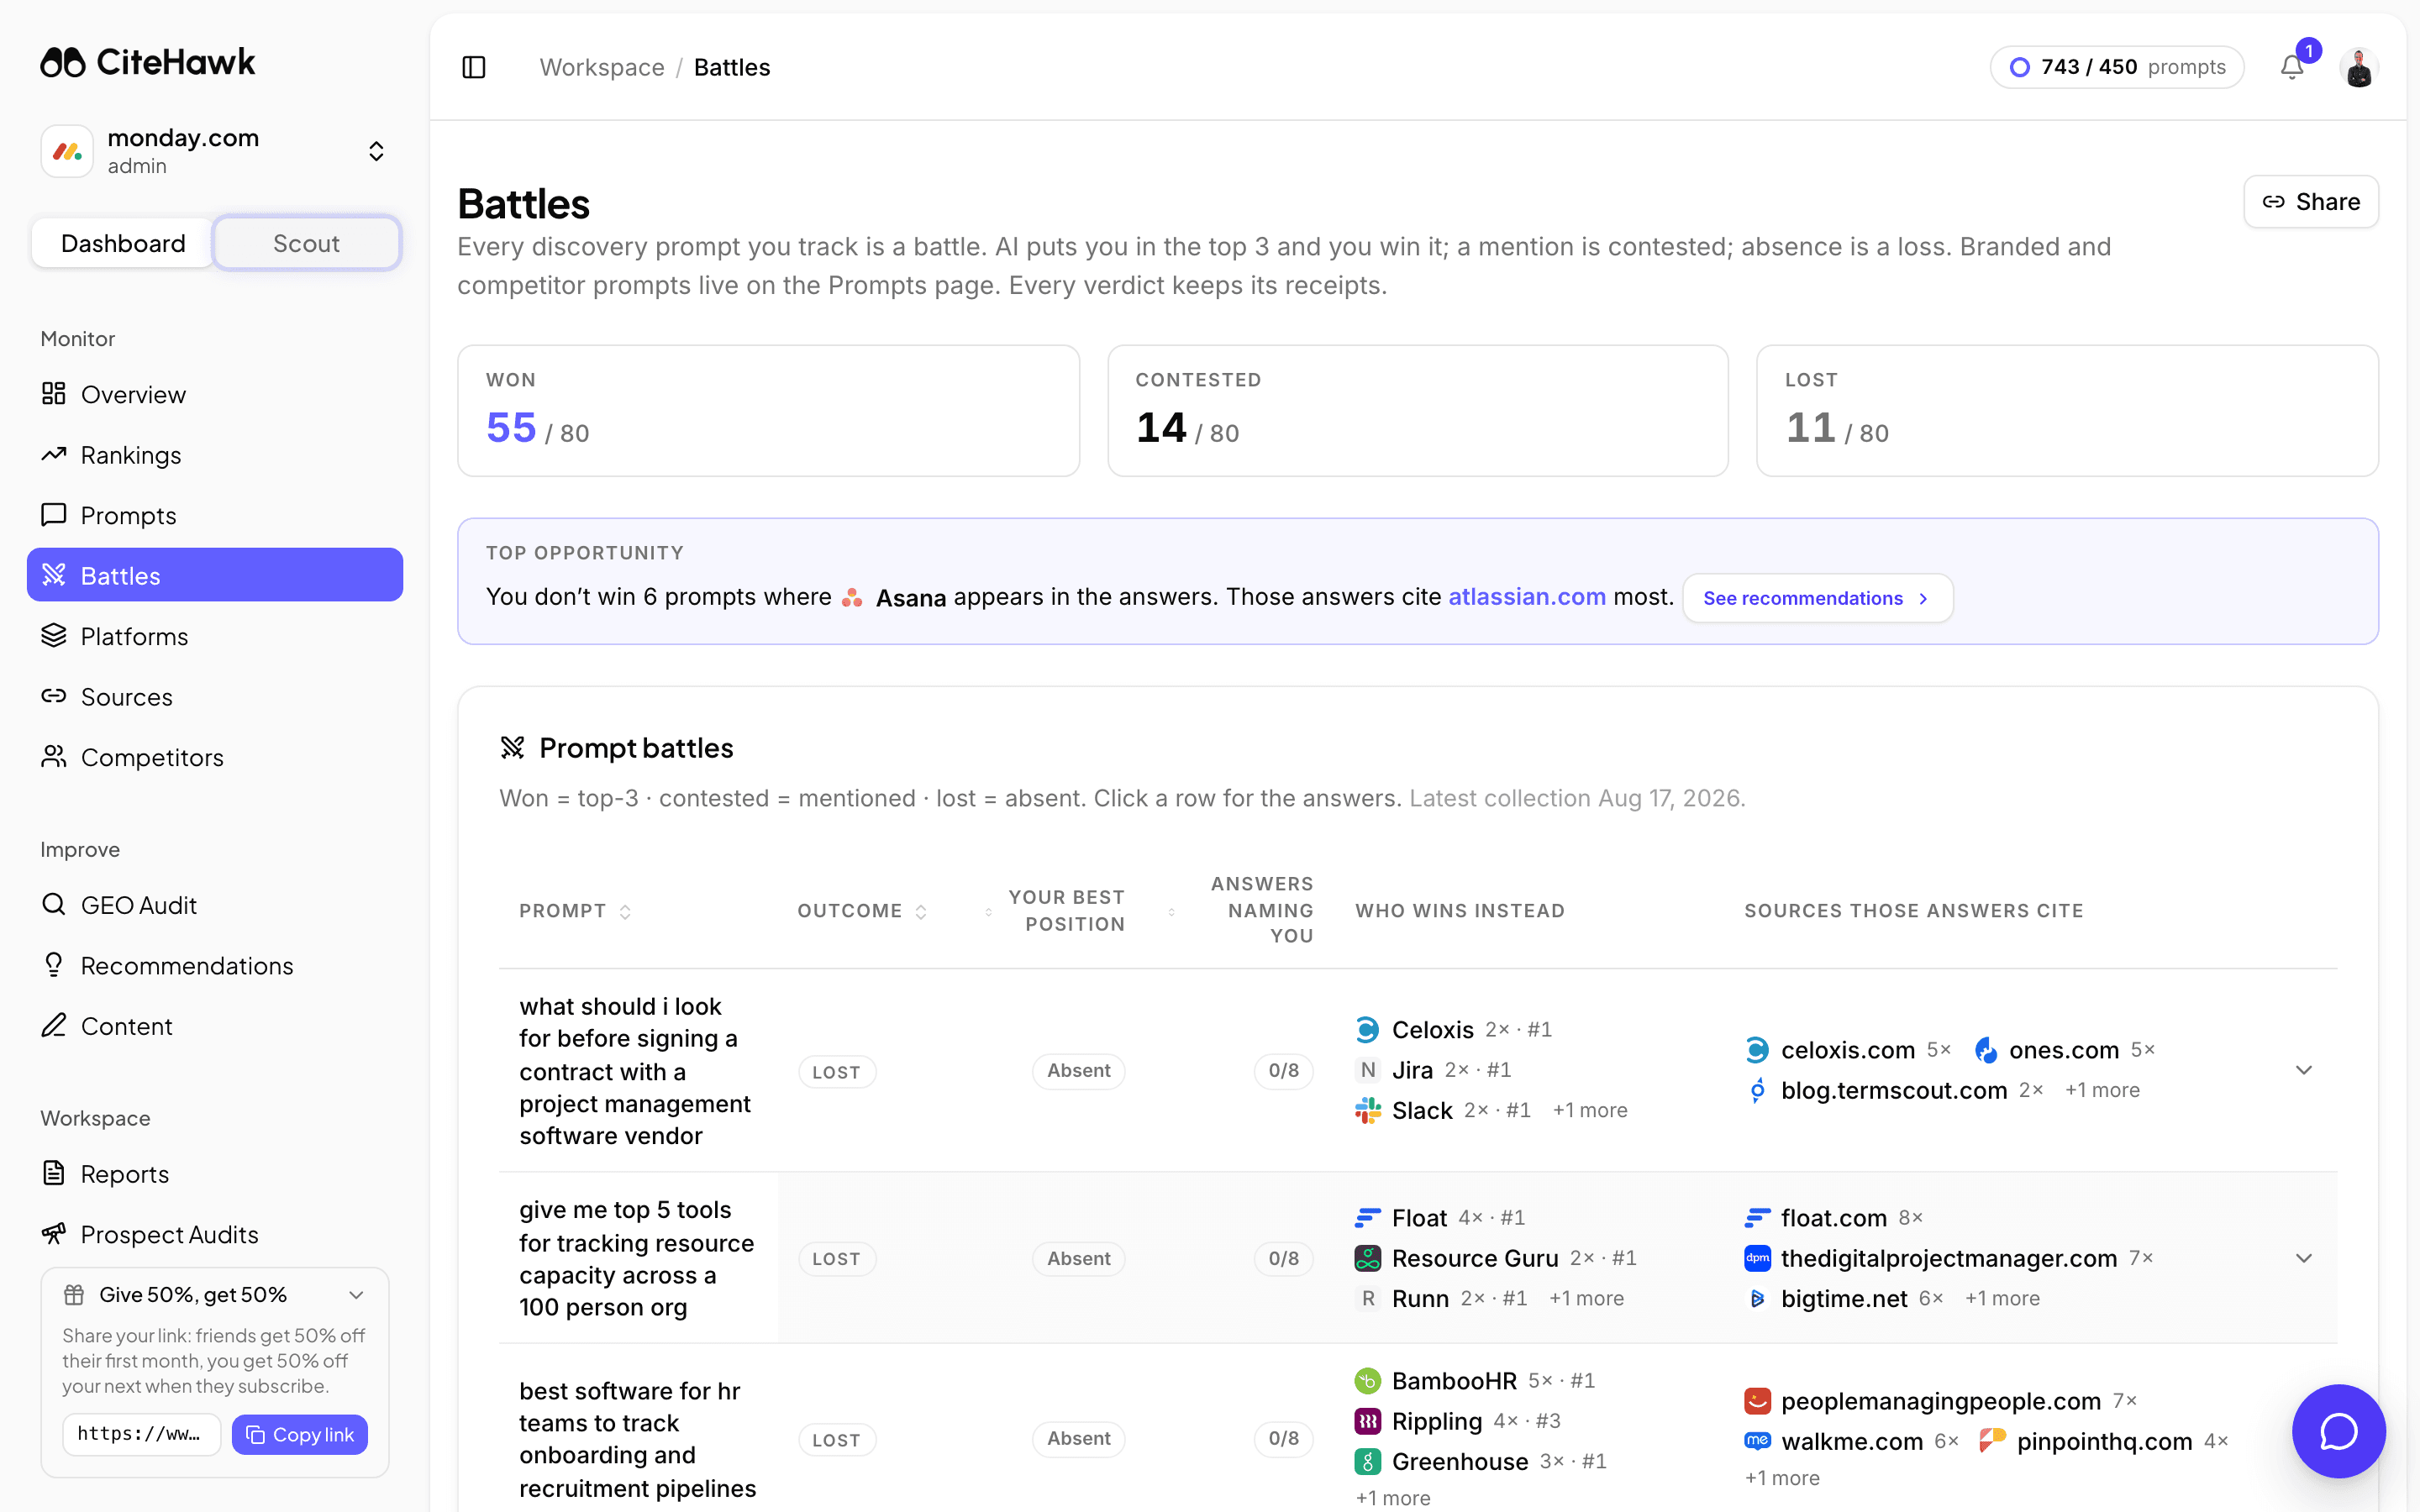Screen dimensions: 2420x1512
Task: Sort by Outcome column
Action: coord(862,911)
